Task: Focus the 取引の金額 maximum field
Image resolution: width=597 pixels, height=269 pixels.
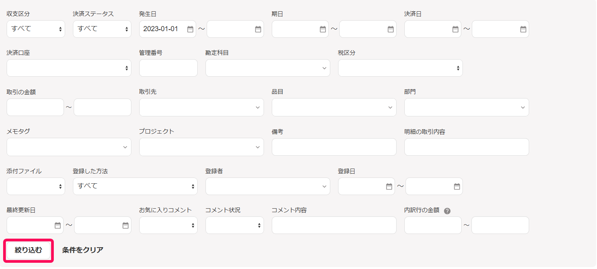Action: [103, 107]
